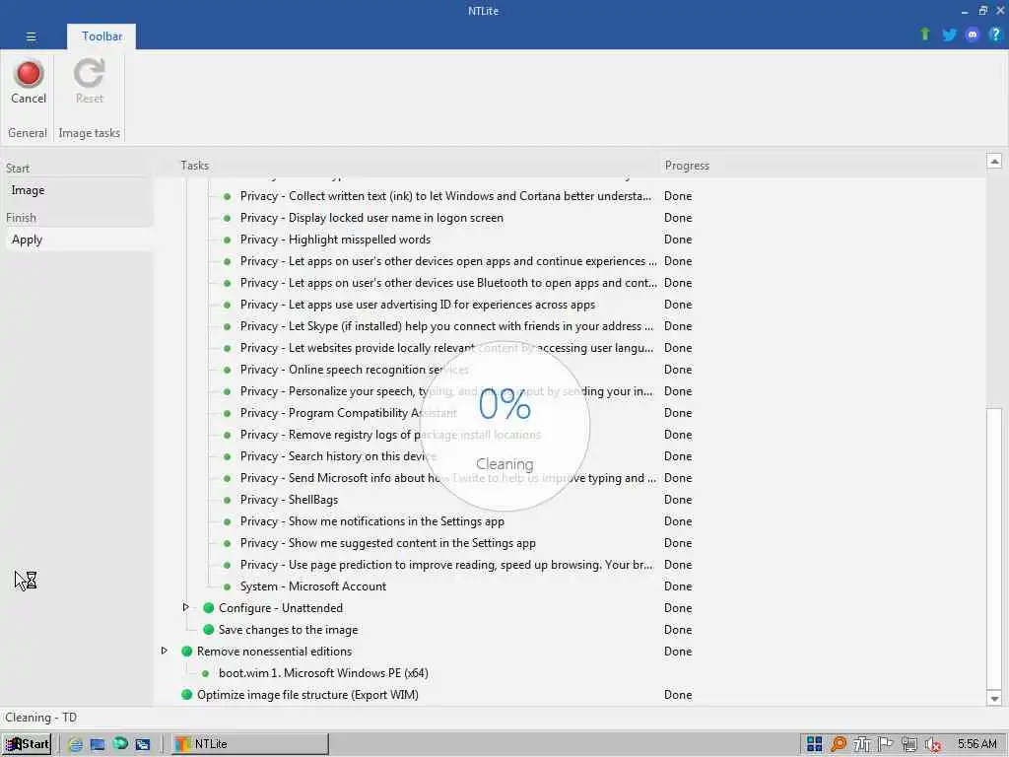Select 'Privacy - Use page prediction' row

tap(446, 565)
